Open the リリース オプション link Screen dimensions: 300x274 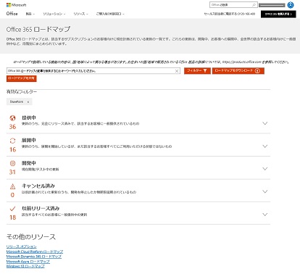(22, 246)
